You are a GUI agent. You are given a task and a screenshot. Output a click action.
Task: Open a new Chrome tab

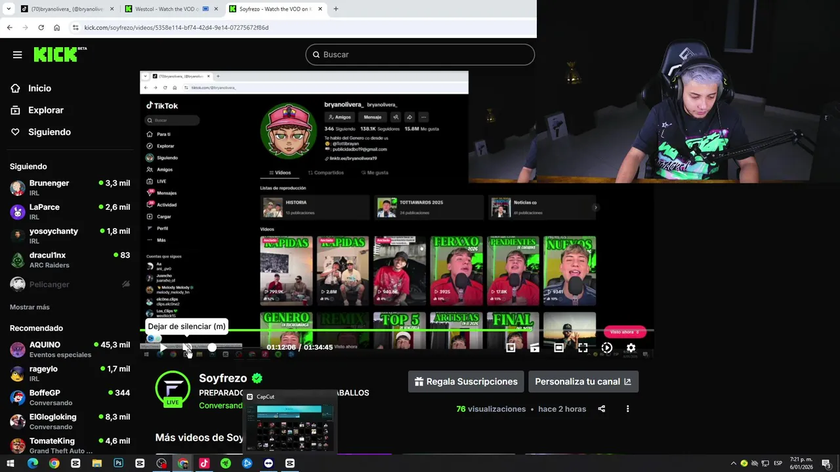[336, 9]
